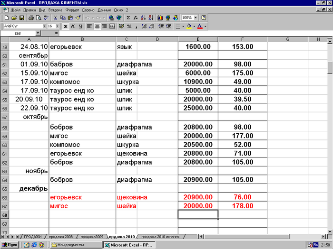Click the fill color bucket swatch
This screenshot has height=249, width=333.
coord(189,26)
